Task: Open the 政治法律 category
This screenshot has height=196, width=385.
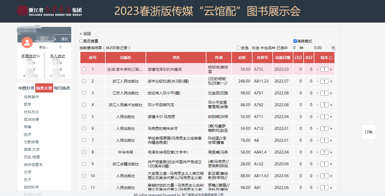Action: [x=31, y=119]
